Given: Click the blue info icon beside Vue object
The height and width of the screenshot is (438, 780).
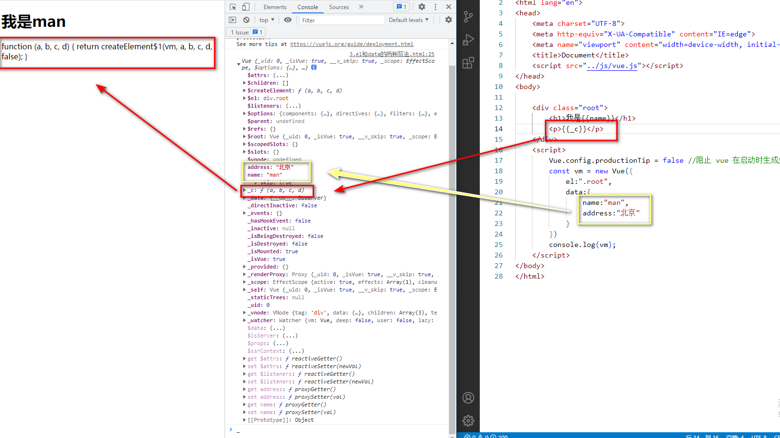Looking at the screenshot, I should 314,67.
